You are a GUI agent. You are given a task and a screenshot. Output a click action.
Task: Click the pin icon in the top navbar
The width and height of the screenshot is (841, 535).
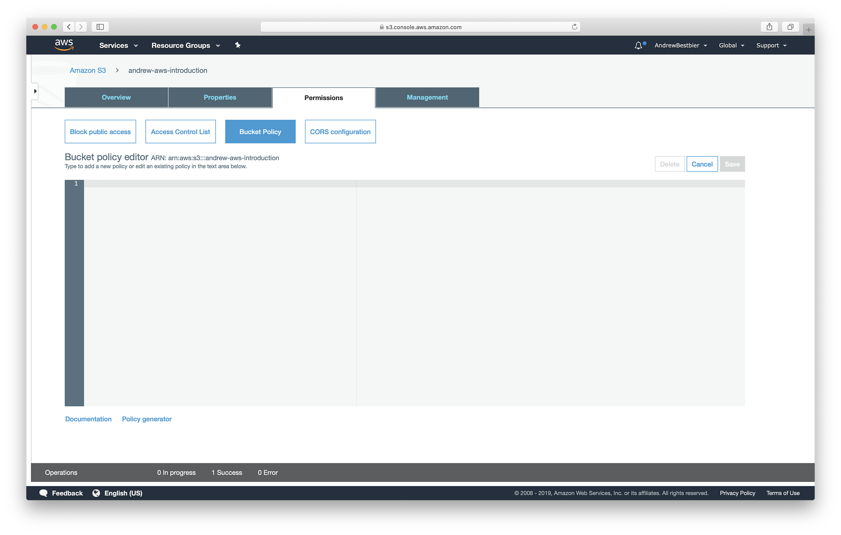(238, 45)
